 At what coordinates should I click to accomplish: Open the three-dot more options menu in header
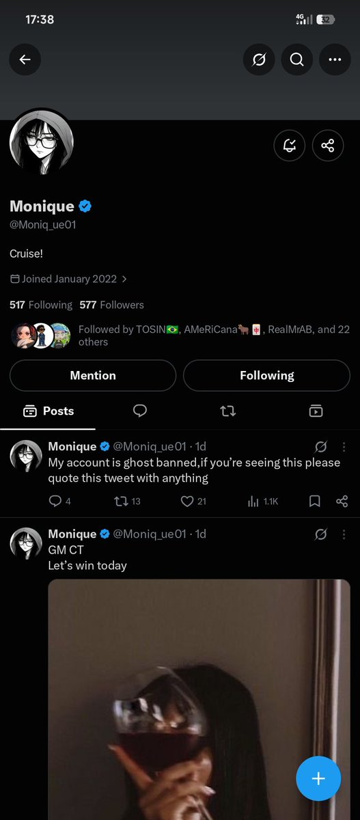click(x=335, y=60)
